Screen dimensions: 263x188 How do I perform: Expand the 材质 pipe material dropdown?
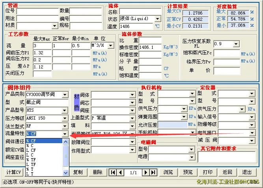click(x=54, y=26)
